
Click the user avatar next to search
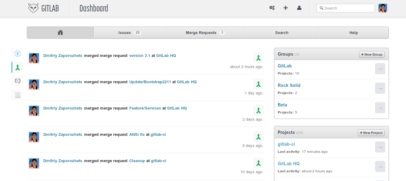[382, 8]
